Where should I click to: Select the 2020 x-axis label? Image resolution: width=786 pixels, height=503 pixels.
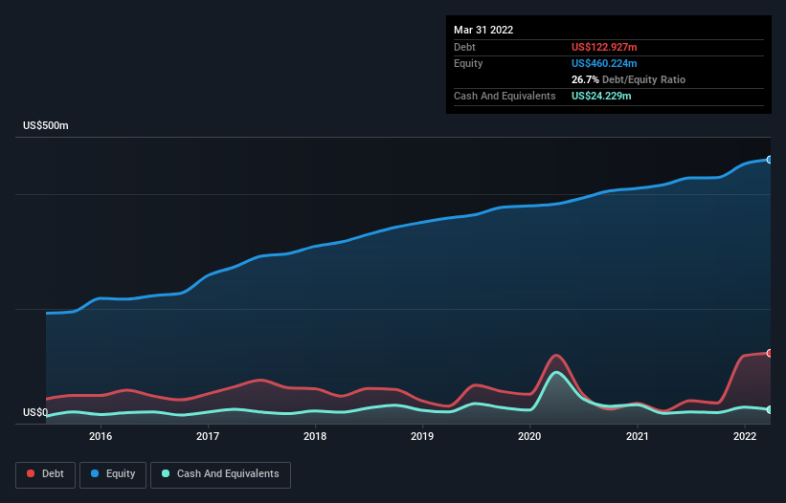[x=529, y=436]
